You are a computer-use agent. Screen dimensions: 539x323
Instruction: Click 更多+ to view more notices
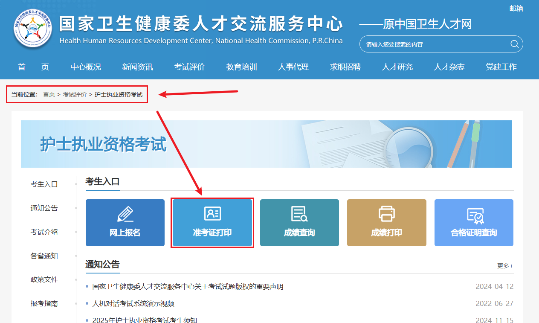505,266
